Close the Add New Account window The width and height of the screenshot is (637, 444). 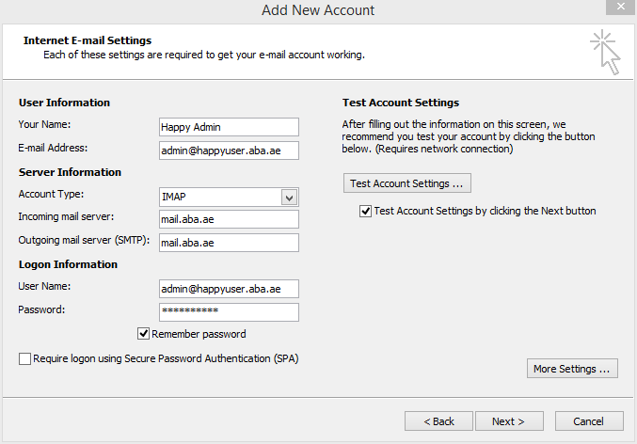[620, 7]
